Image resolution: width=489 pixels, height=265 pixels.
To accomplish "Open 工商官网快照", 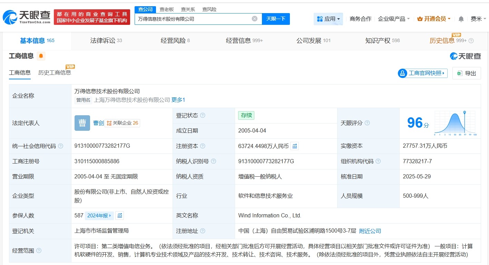I will [x=422, y=73].
